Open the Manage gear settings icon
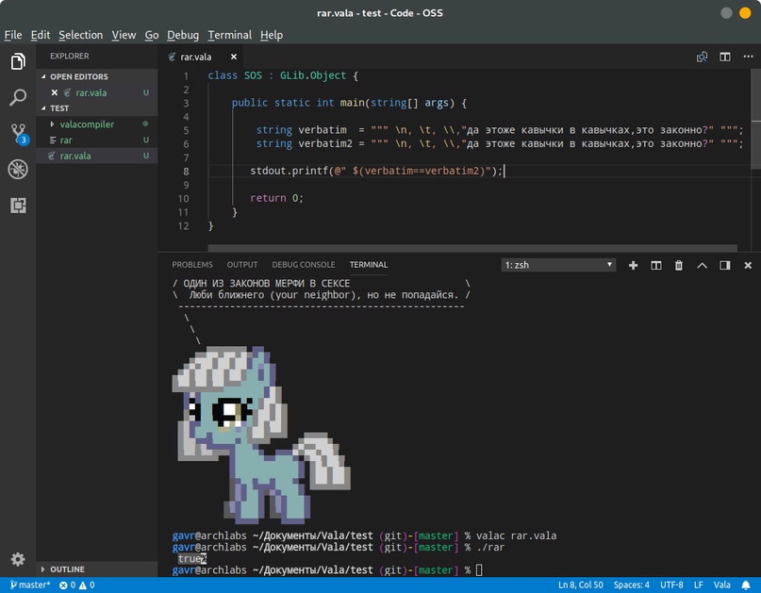Screen dimensions: 761x593 [18, 559]
